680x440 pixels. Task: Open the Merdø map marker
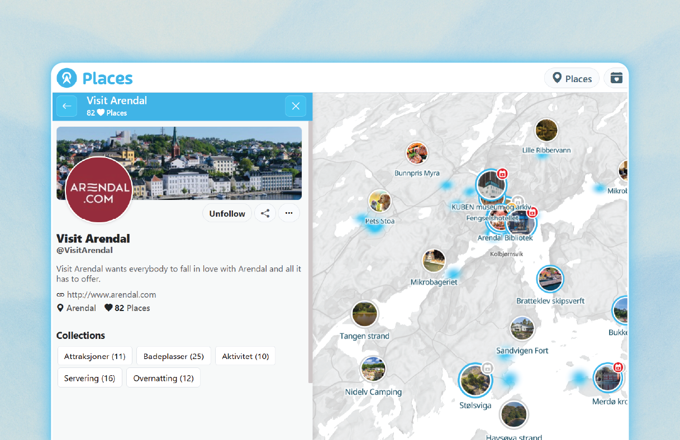tap(608, 379)
